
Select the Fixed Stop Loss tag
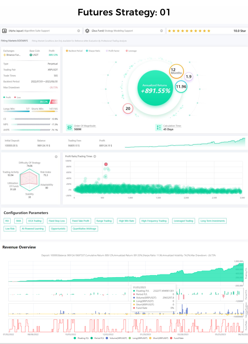pos(57,221)
